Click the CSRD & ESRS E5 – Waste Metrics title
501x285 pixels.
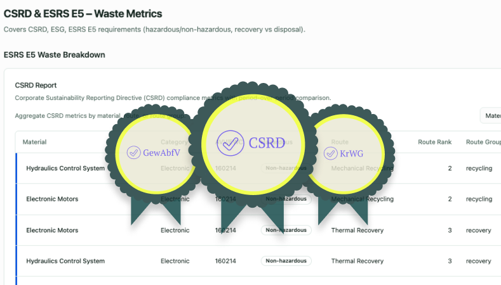pyautogui.click(x=83, y=14)
